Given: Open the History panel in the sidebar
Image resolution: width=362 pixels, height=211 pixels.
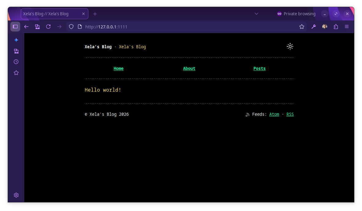Looking at the screenshot, I should tap(16, 62).
